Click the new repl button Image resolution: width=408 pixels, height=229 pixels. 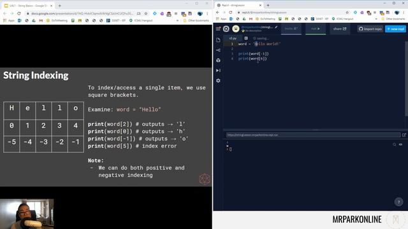[395, 29]
